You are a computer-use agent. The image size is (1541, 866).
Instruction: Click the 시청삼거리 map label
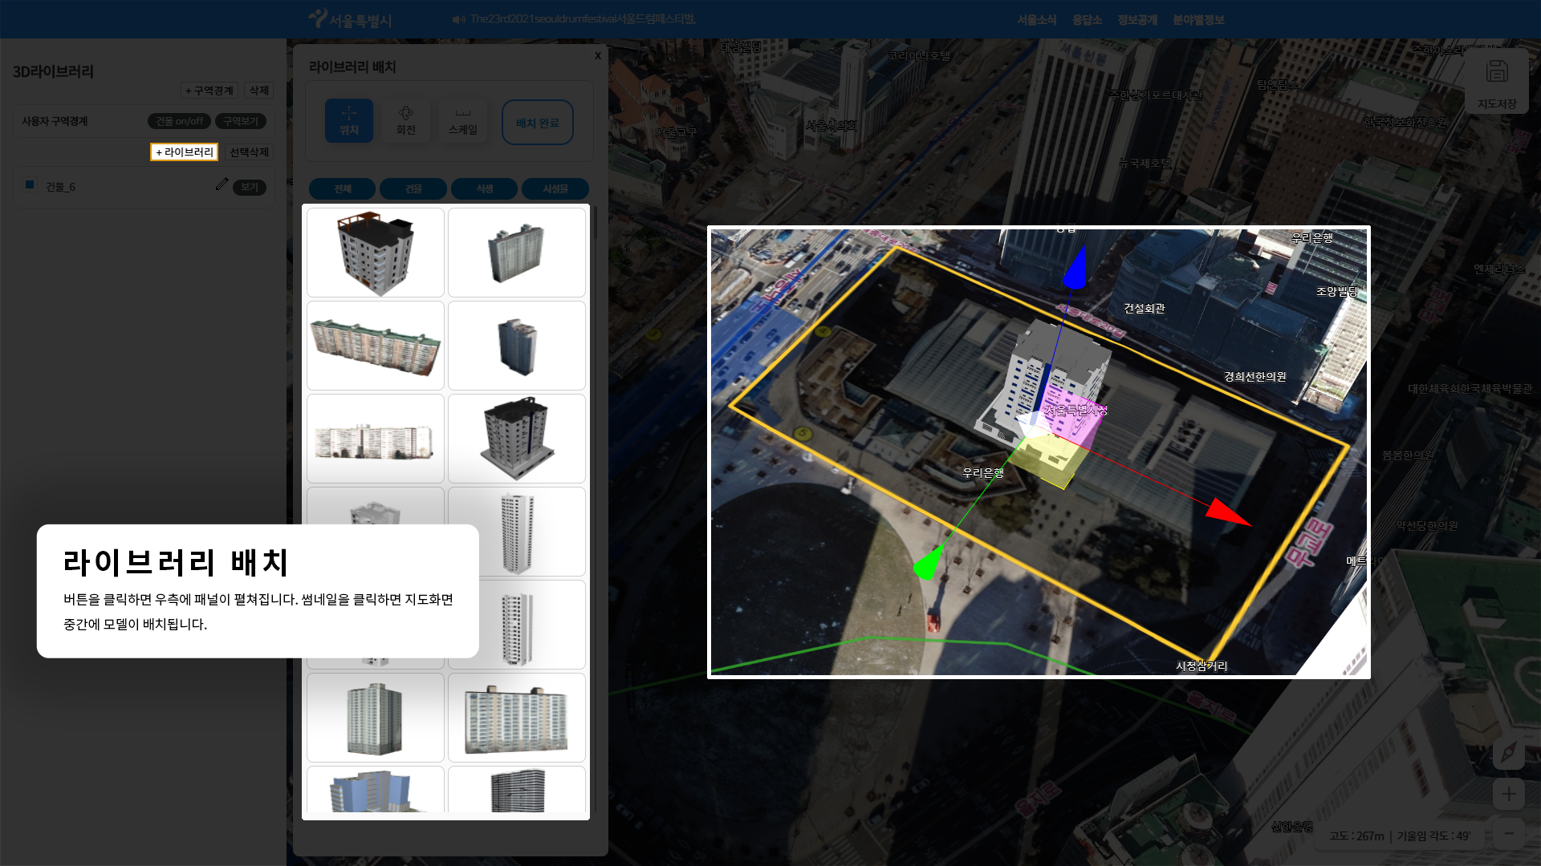point(1201,666)
